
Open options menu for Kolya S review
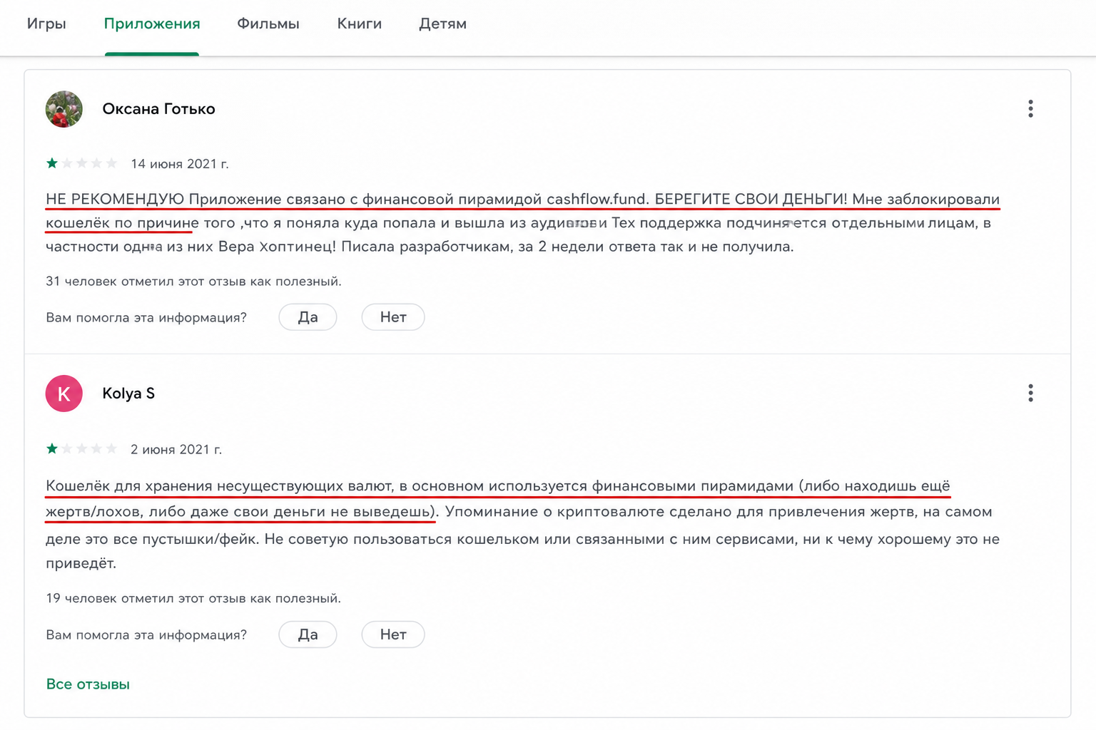(1030, 393)
